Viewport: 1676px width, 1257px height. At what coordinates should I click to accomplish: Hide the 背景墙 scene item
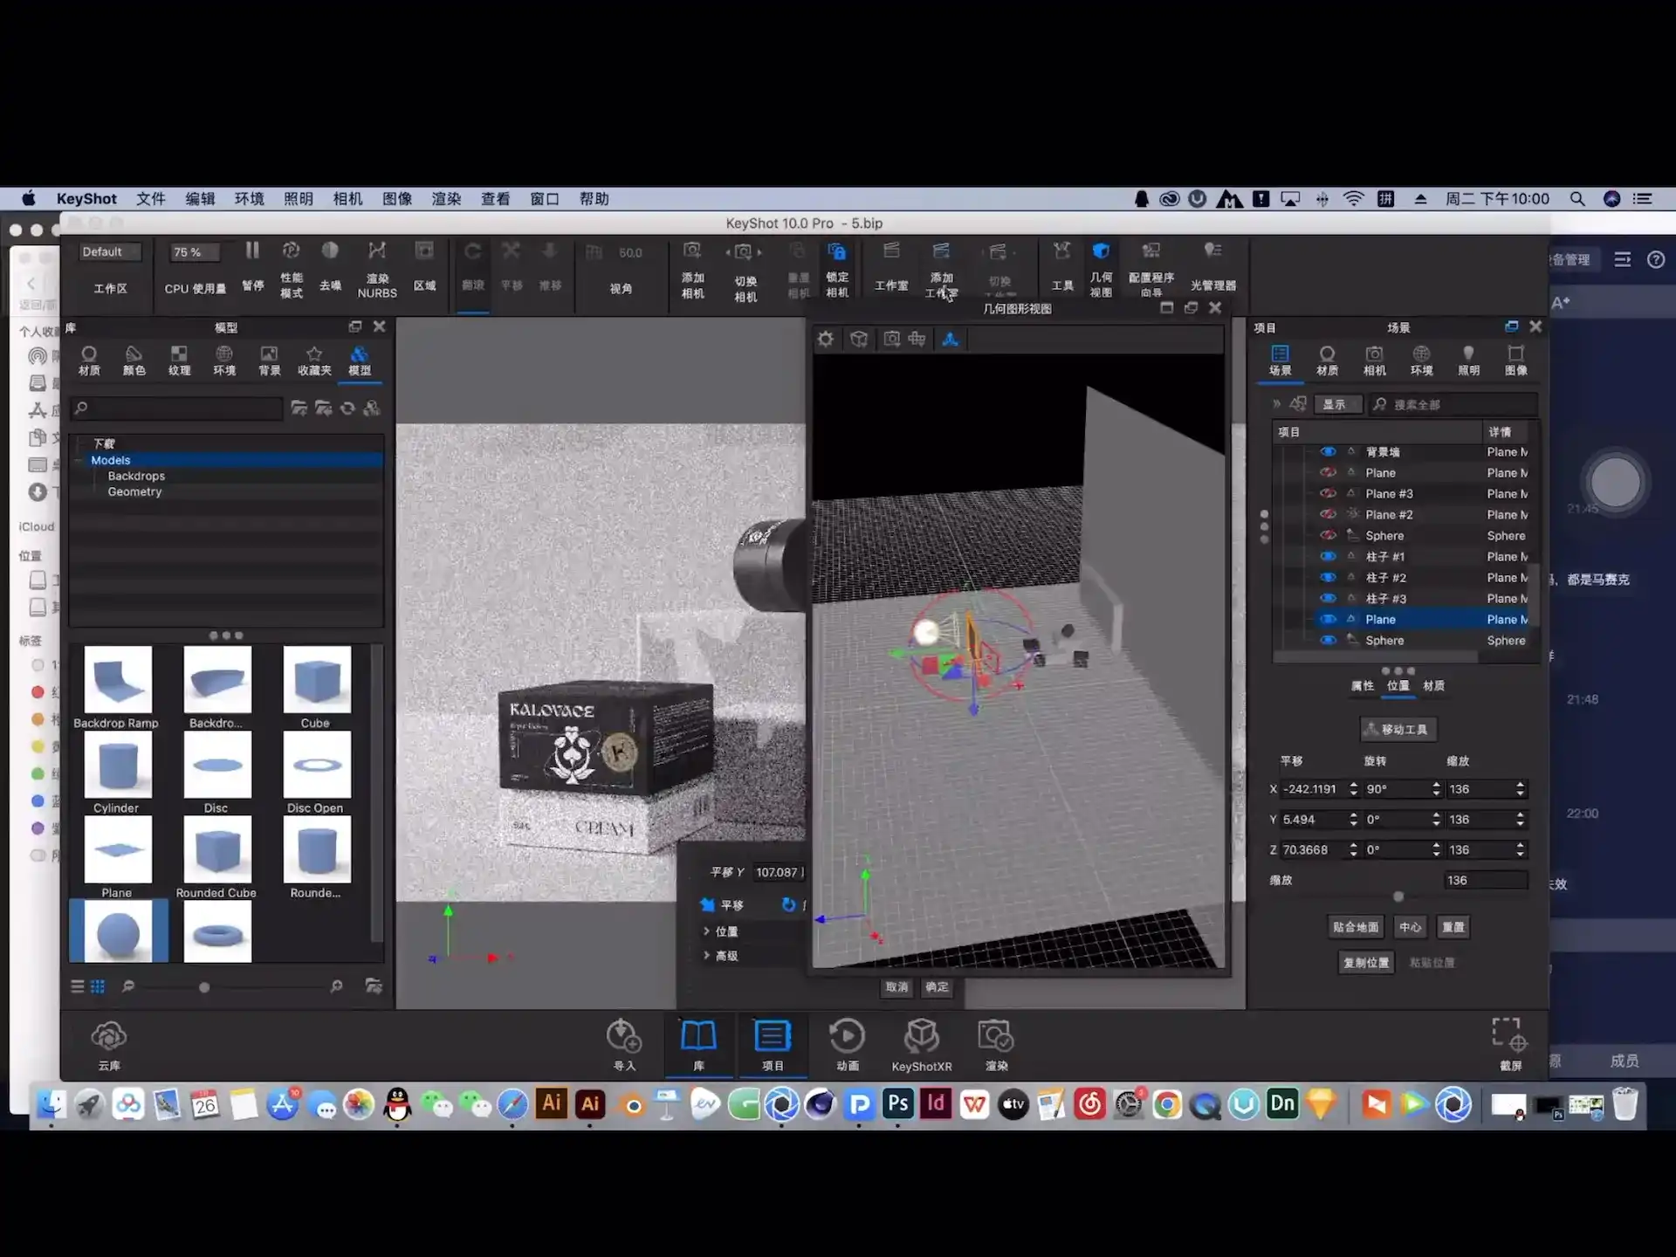[1328, 451]
